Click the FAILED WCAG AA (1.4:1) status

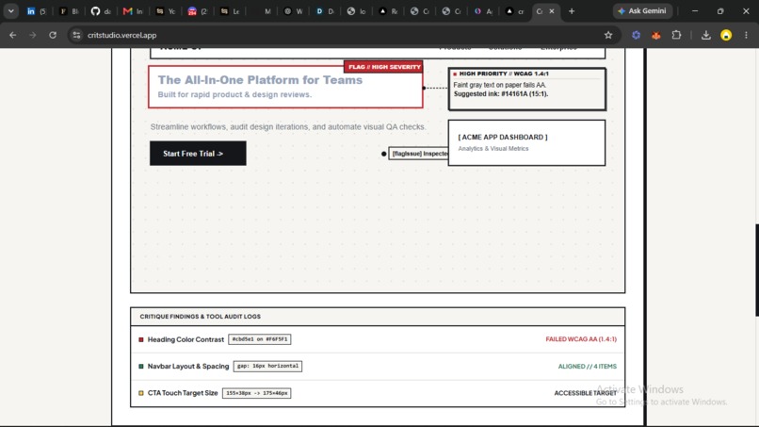pos(581,339)
